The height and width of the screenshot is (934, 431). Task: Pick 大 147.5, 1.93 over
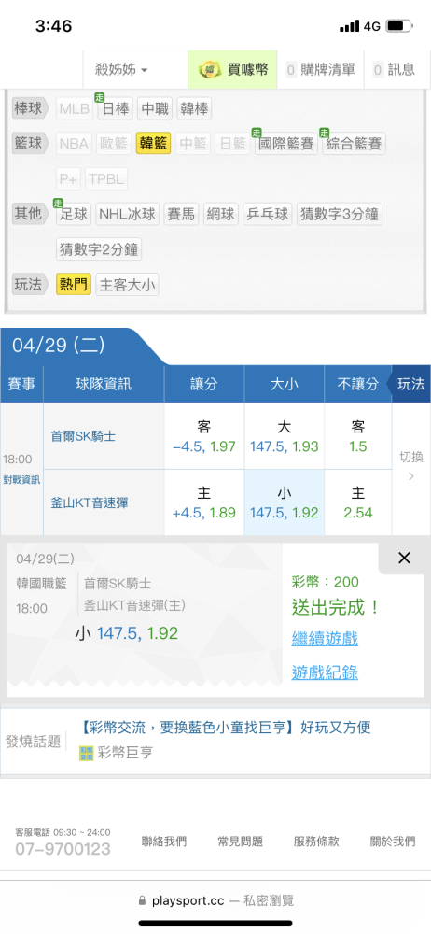click(284, 436)
